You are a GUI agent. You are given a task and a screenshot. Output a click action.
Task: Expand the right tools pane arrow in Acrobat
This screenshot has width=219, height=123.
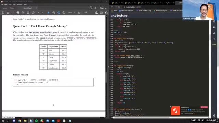[x=108, y=67]
